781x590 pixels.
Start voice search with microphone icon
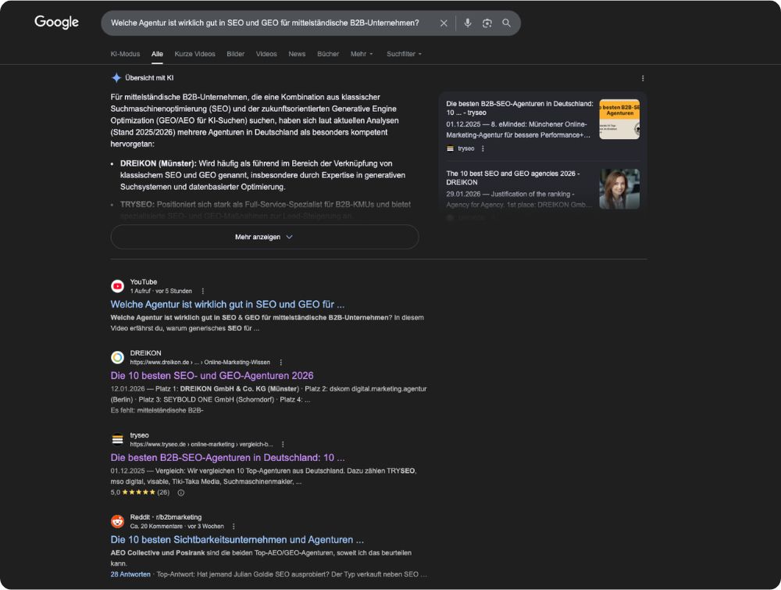tap(467, 23)
